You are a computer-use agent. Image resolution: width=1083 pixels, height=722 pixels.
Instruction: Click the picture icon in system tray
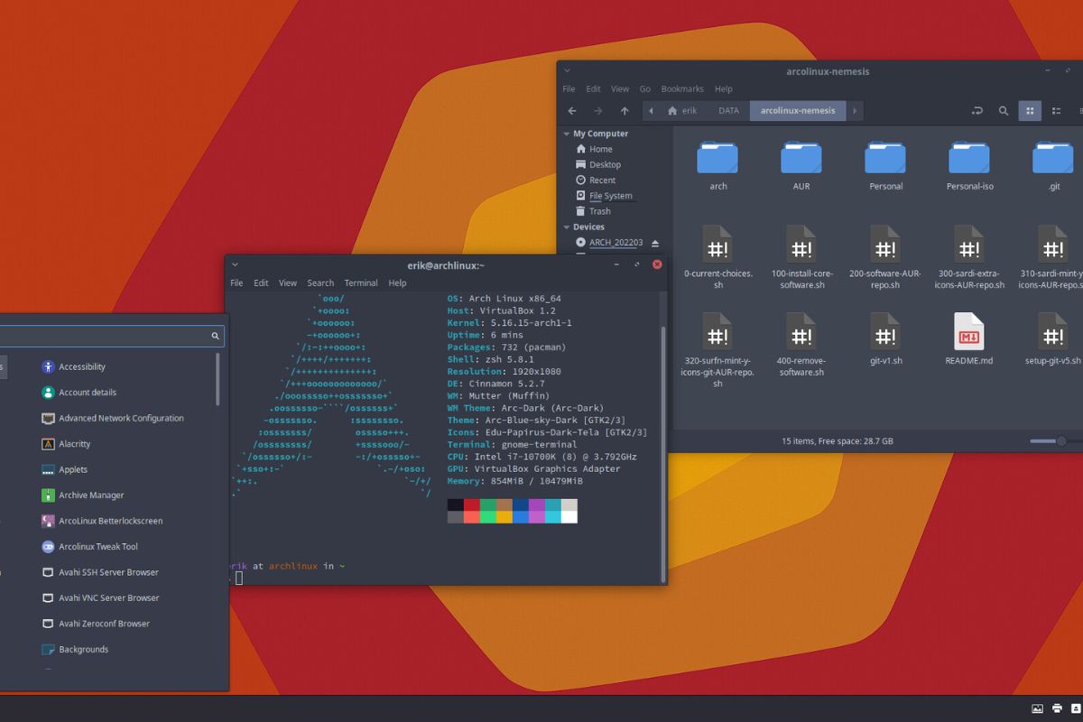pos(1038,708)
